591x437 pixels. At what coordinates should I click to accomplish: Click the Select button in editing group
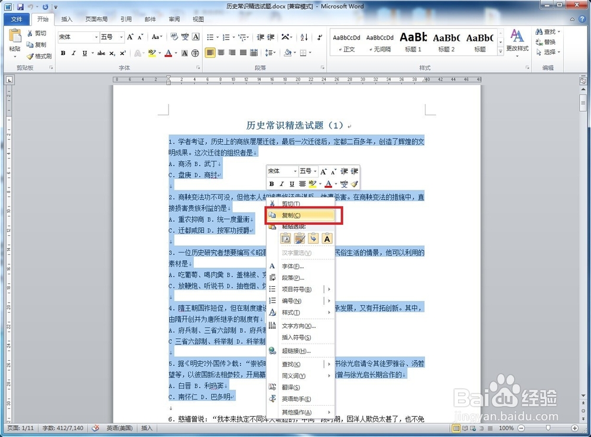pos(548,52)
